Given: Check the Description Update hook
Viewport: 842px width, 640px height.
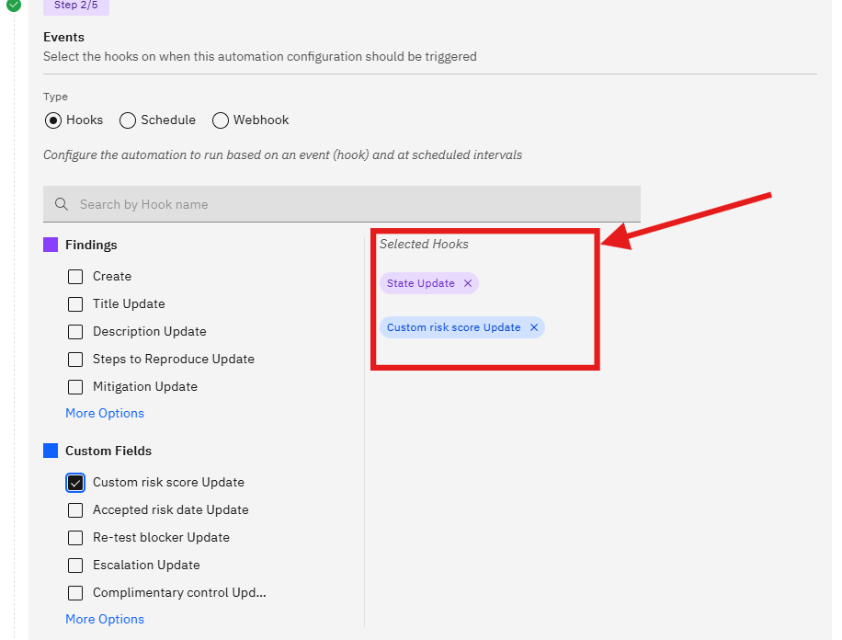Looking at the screenshot, I should 75,332.
